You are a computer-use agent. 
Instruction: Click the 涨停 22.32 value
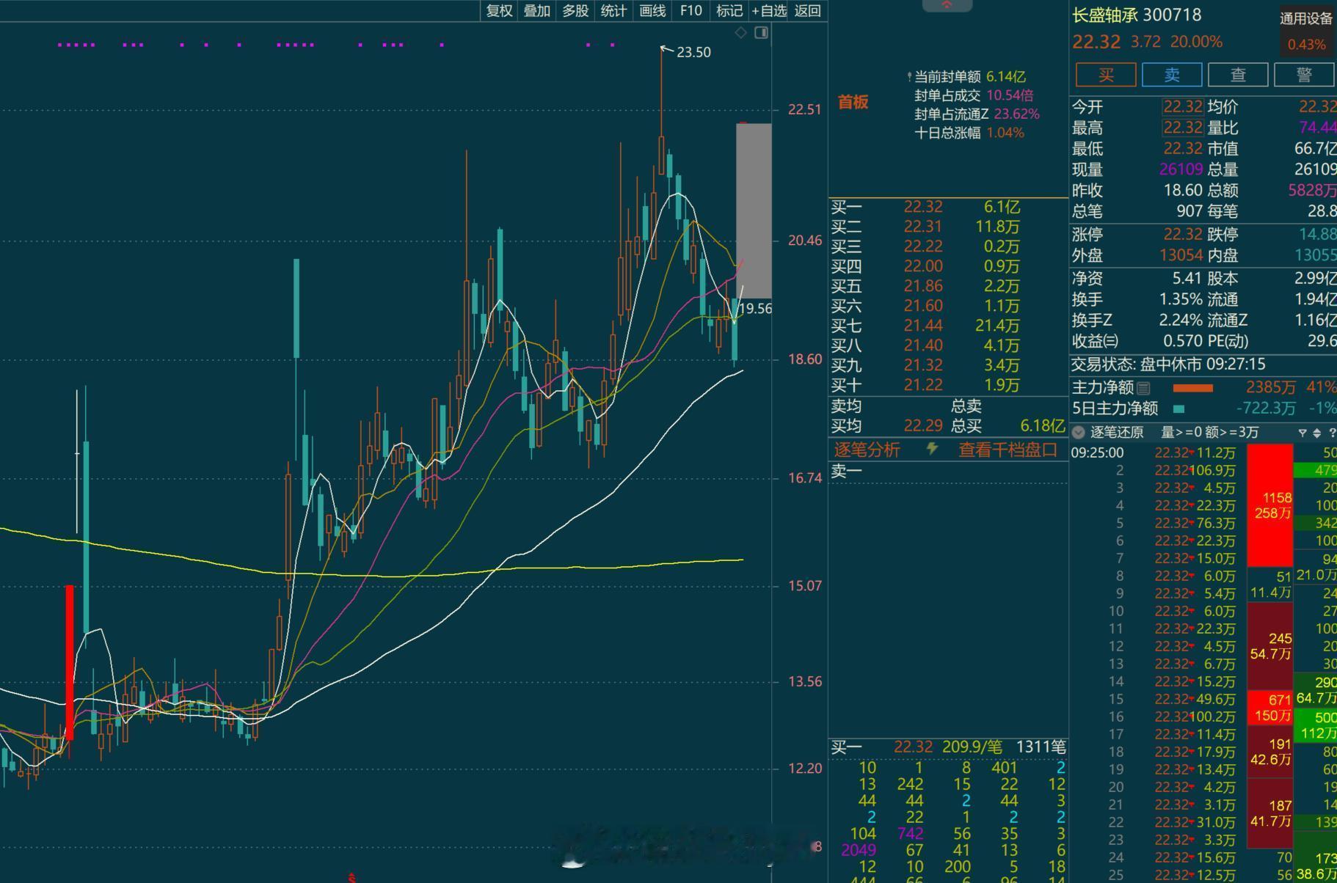coord(1183,235)
